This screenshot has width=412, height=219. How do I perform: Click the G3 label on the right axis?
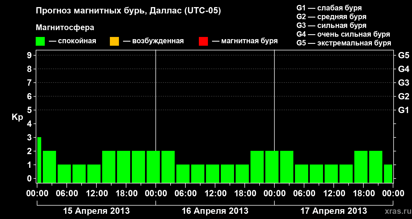(404, 83)
